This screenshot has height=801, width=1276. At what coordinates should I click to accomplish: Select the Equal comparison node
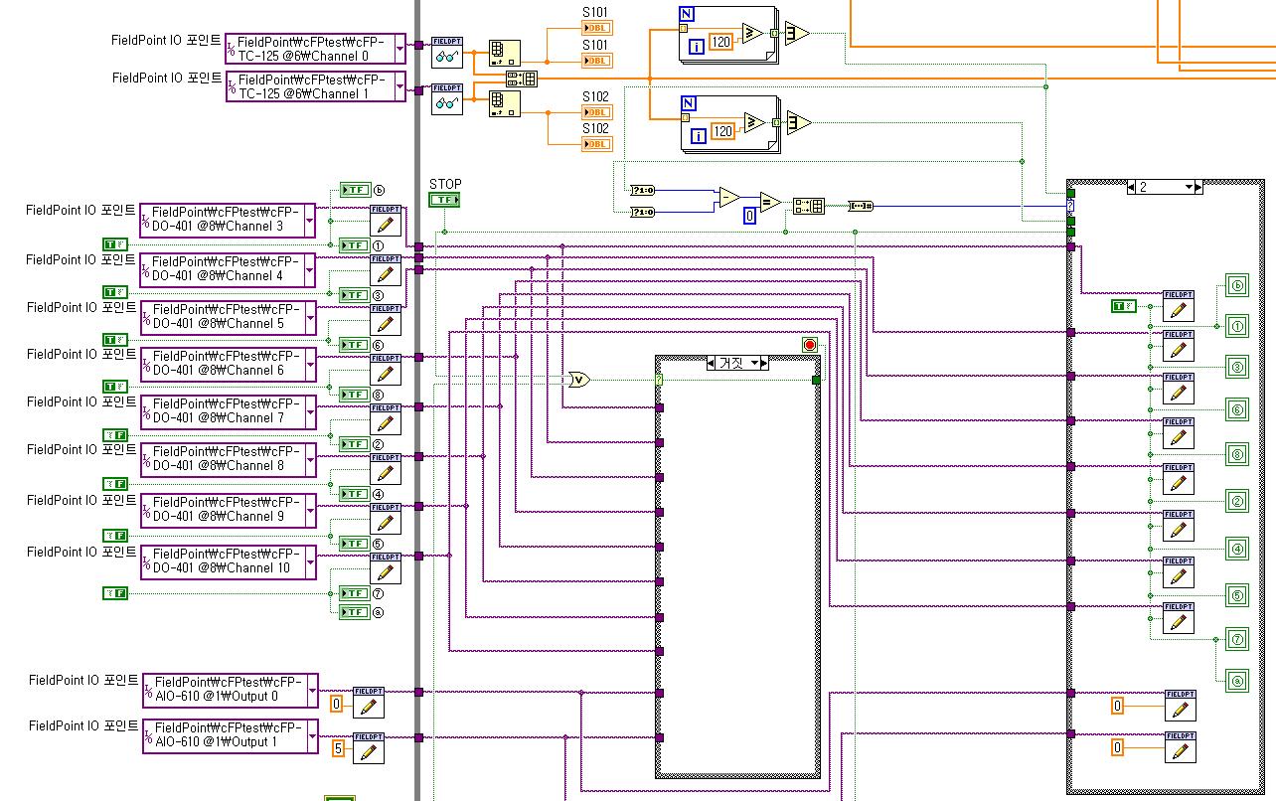(770, 202)
